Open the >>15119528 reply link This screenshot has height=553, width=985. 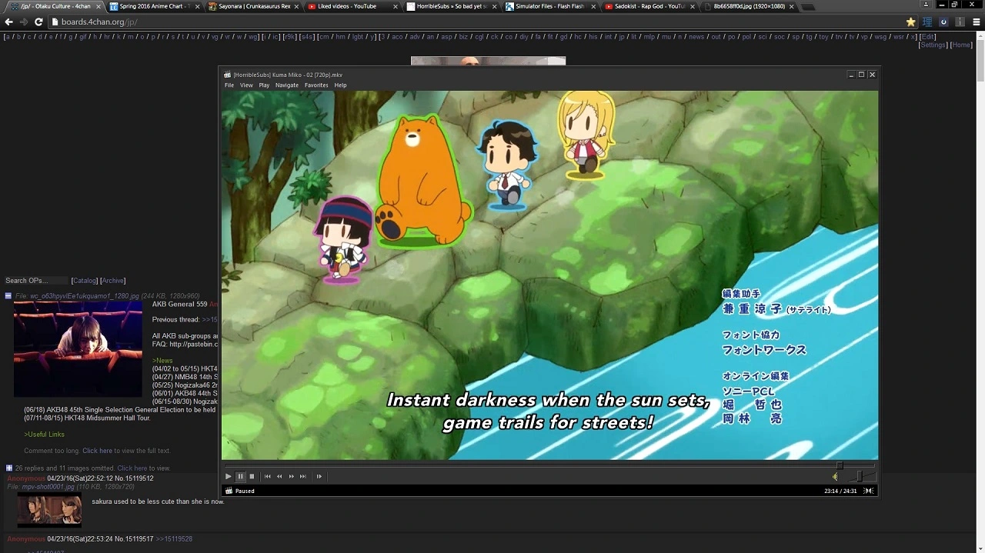tap(175, 539)
